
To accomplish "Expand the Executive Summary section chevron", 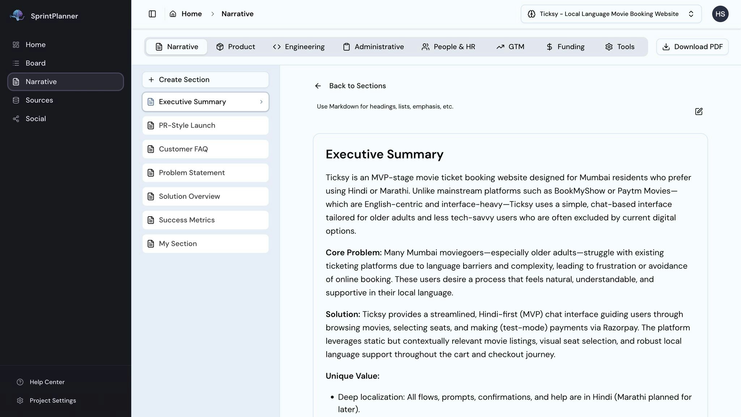I will (261, 102).
